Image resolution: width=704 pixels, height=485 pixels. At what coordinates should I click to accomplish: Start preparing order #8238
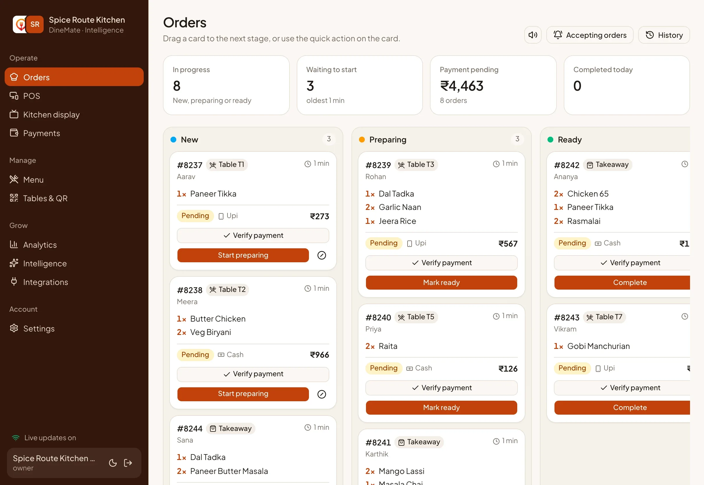tap(243, 394)
